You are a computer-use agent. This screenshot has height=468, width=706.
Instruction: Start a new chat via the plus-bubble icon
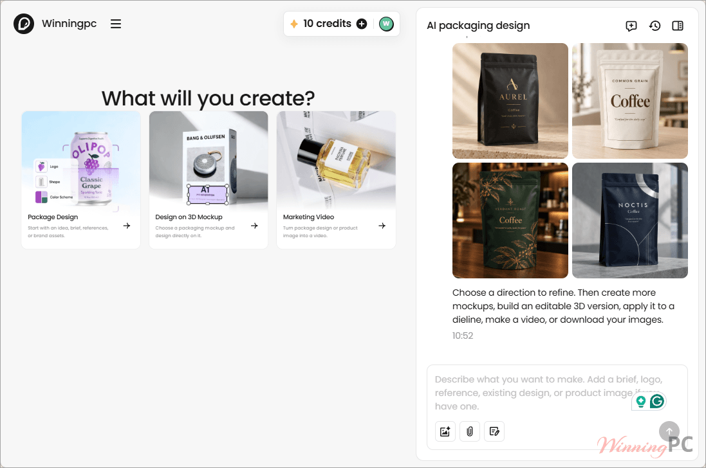(x=631, y=26)
